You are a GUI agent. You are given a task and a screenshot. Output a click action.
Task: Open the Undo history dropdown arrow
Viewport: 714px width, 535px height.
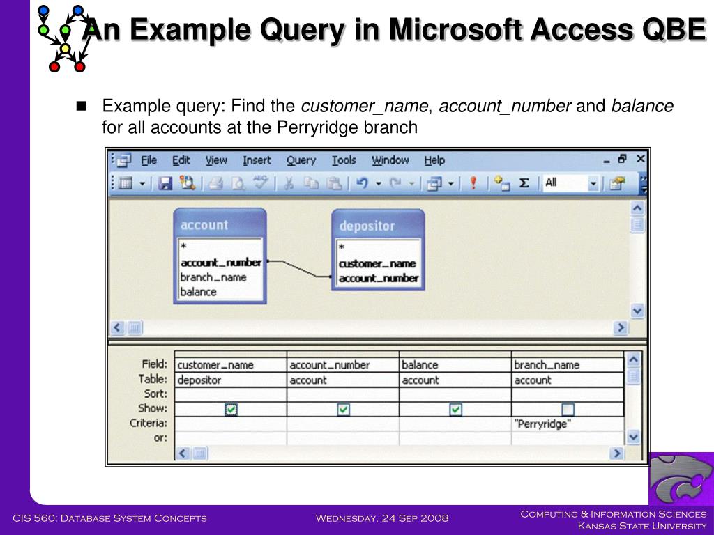[379, 184]
